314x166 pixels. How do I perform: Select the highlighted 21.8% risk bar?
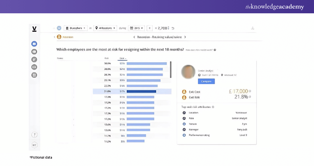(141, 91)
